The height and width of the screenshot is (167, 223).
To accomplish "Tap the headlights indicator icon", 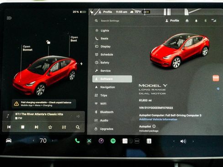I will [9, 18].
